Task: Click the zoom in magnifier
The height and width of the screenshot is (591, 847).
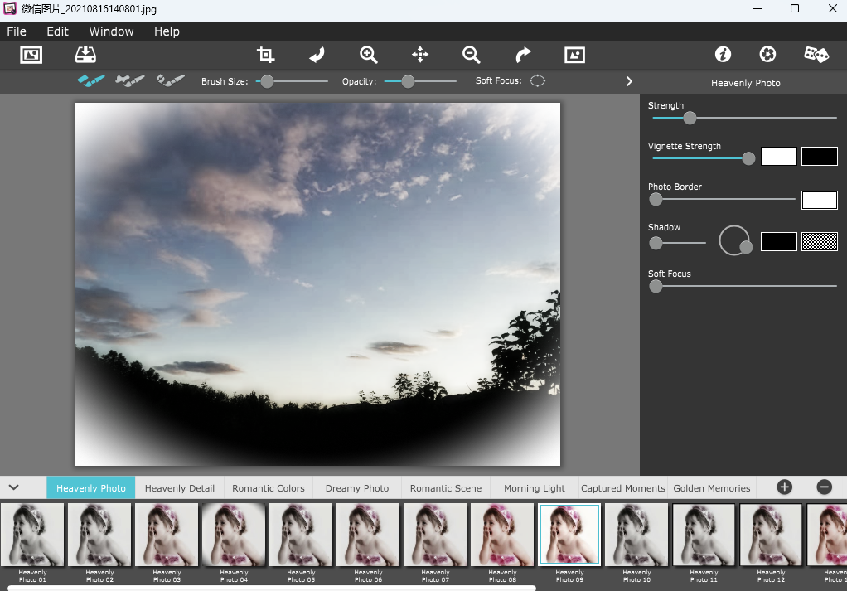Action: (x=369, y=55)
